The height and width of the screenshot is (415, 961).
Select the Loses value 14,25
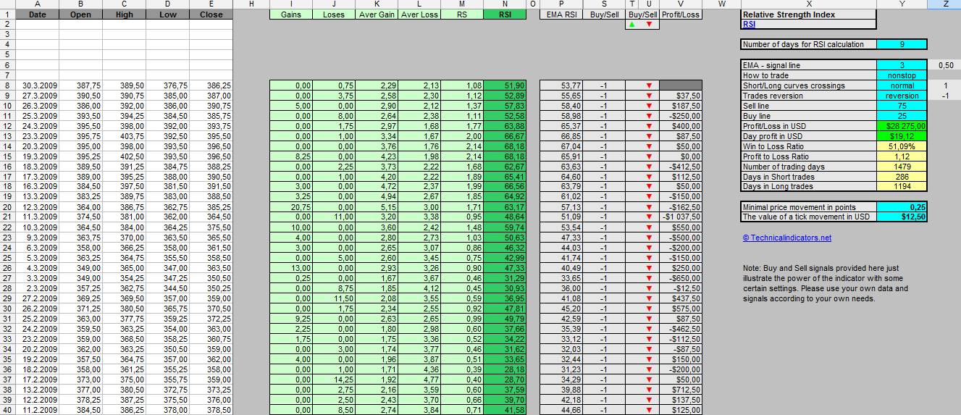tap(334, 380)
